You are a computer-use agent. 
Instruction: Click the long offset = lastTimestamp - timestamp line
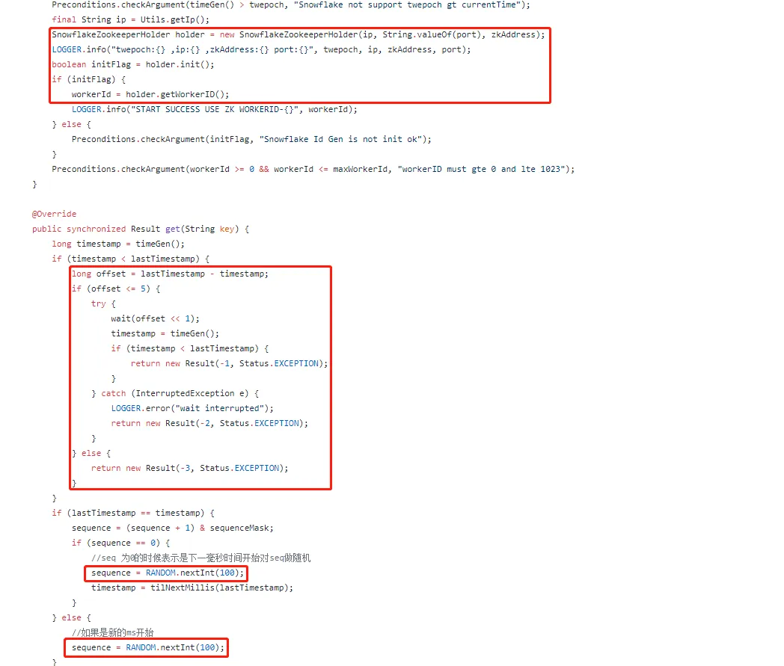[170, 274]
